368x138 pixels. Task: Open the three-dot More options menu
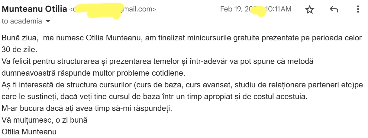click(x=358, y=9)
